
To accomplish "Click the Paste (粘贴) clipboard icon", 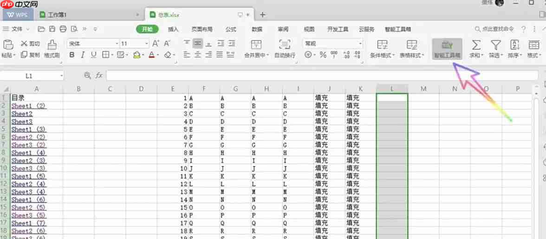I will click(7, 45).
